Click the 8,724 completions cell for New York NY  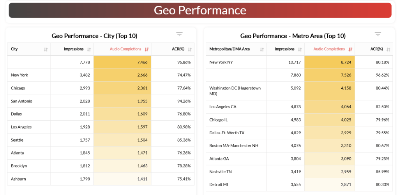tap(329, 62)
